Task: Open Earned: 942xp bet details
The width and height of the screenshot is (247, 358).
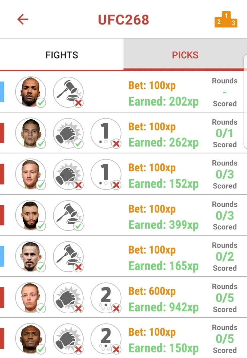Action: [163, 307]
